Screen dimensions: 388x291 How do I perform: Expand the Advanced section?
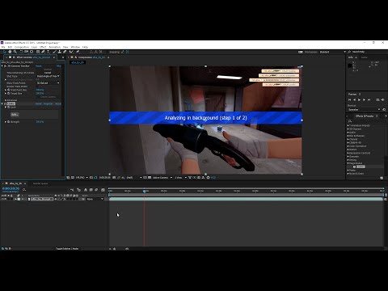coord(6,100)
